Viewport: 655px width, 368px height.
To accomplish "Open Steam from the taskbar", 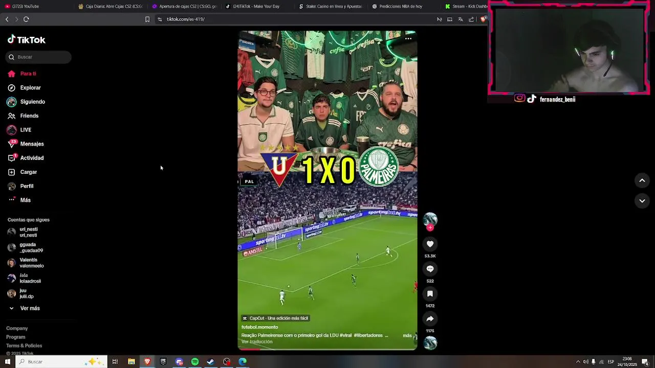I will point(211,362).
